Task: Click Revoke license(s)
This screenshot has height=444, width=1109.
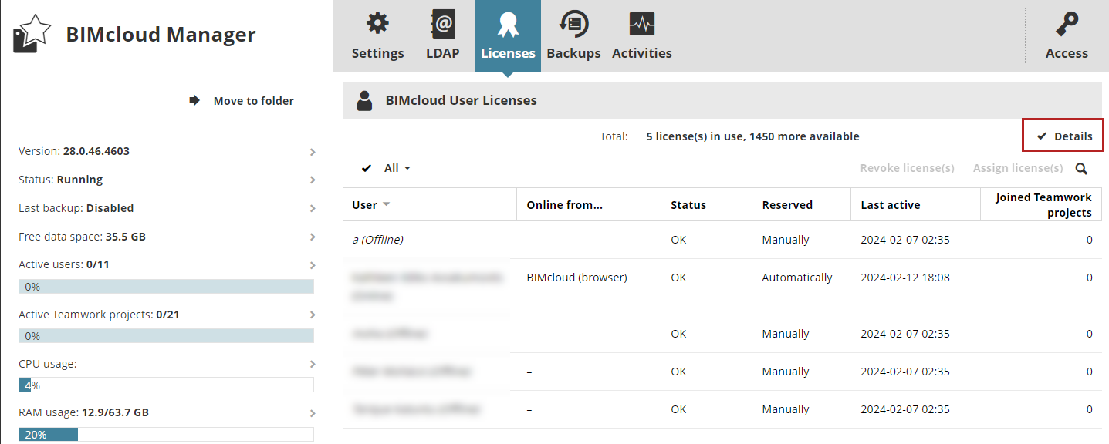Action: 907,168
